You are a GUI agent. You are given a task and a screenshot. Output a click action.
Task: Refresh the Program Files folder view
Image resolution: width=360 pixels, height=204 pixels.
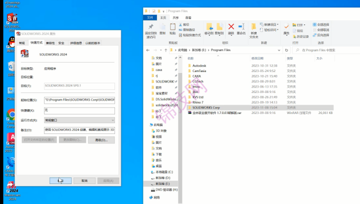tap(286, 50)
